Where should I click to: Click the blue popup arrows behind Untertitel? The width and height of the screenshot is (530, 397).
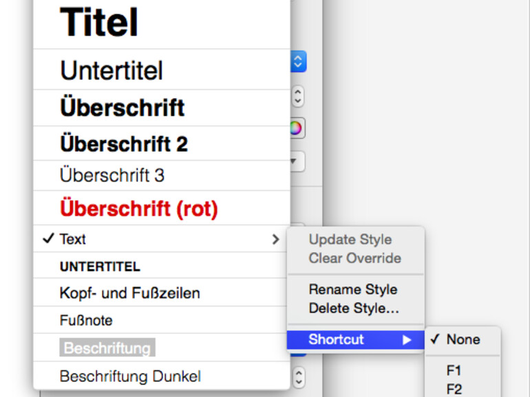[x=298, y=62]
